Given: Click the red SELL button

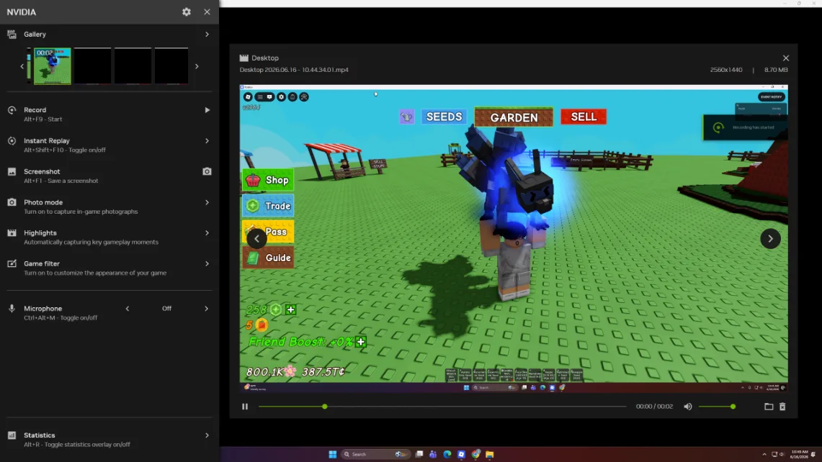Looking at the screenshot, I should click(x=584, y=117).
